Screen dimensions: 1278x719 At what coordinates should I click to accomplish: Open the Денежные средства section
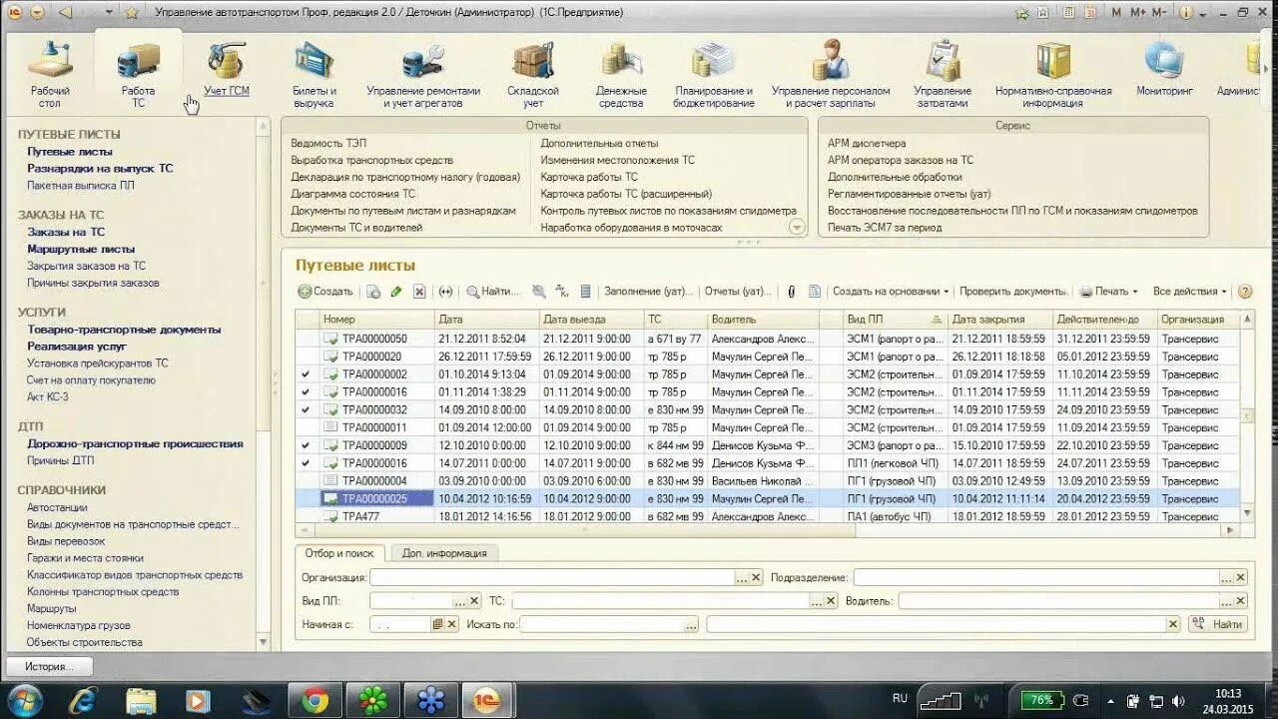621,75
